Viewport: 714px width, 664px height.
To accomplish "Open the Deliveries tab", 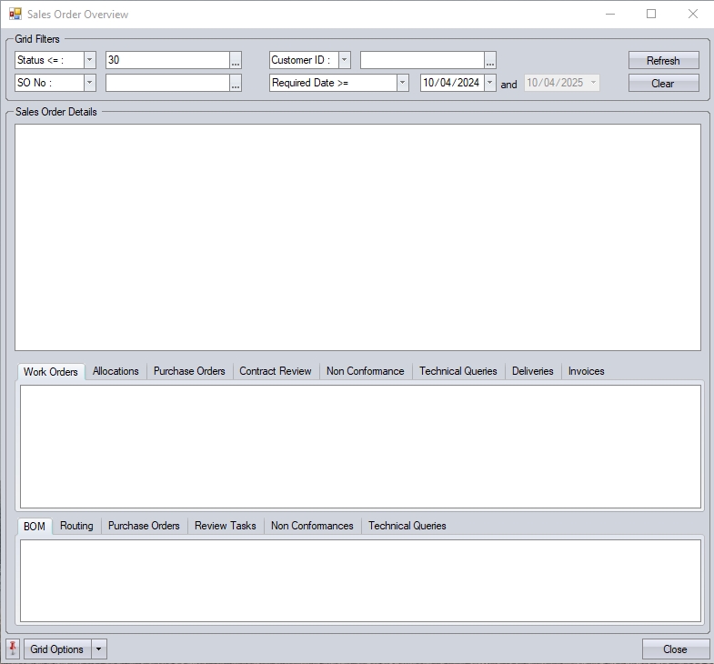I will point(533,371).
